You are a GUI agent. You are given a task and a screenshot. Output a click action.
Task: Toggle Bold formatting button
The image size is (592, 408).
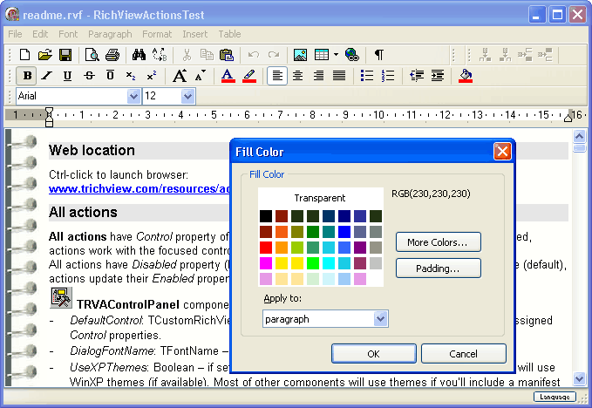pyautogui.click(x=27, y=76)
